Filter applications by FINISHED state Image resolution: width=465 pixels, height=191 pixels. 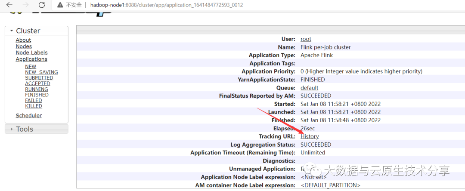pos(37,95)
